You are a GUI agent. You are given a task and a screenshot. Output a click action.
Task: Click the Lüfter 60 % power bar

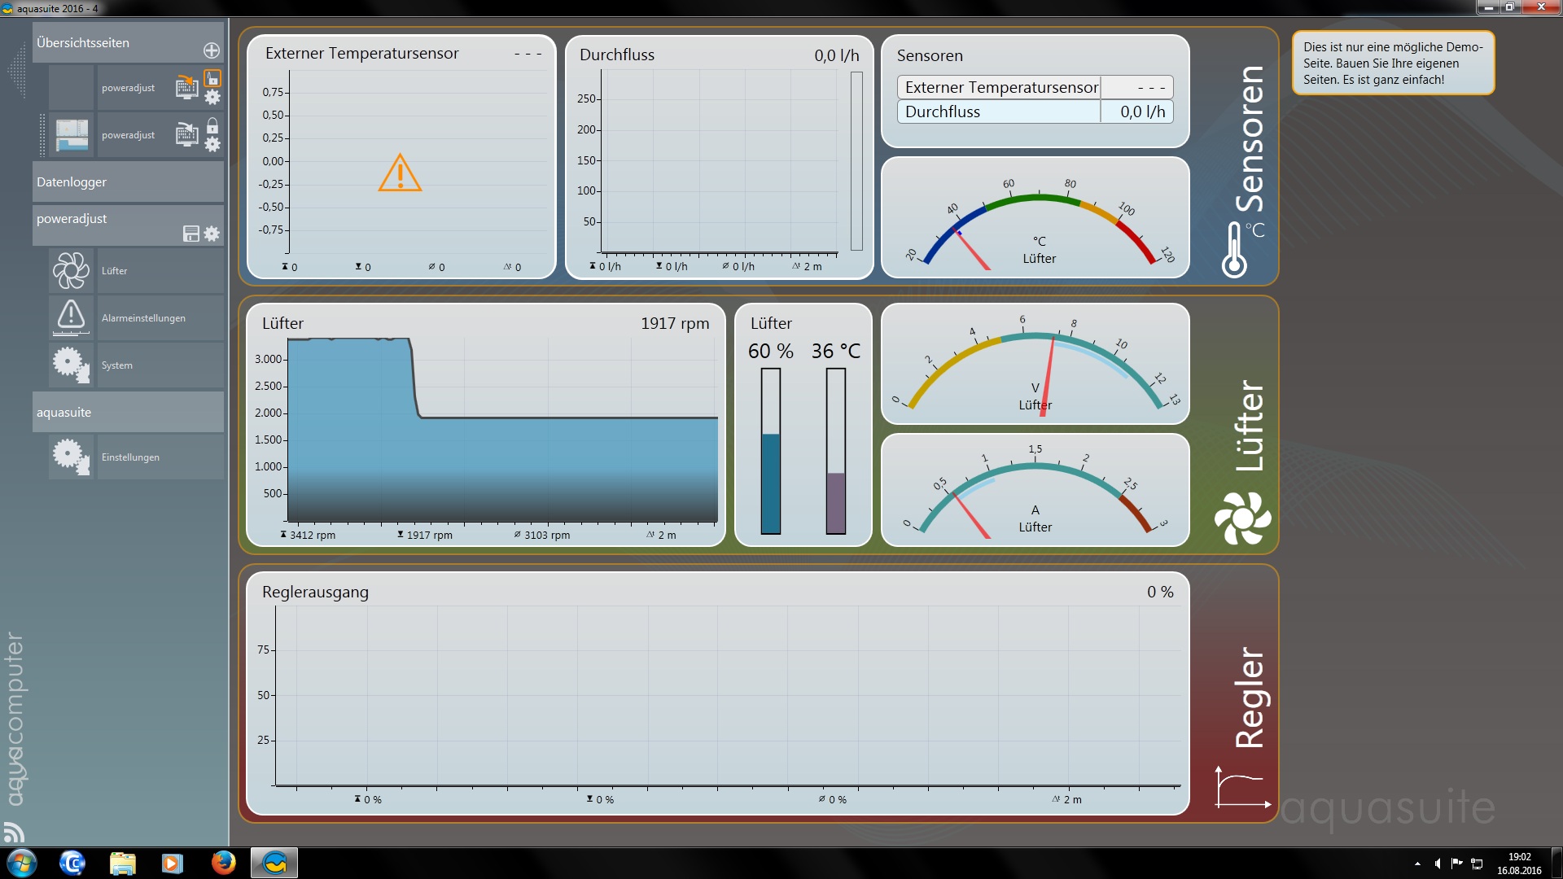[x=770, y=451]
